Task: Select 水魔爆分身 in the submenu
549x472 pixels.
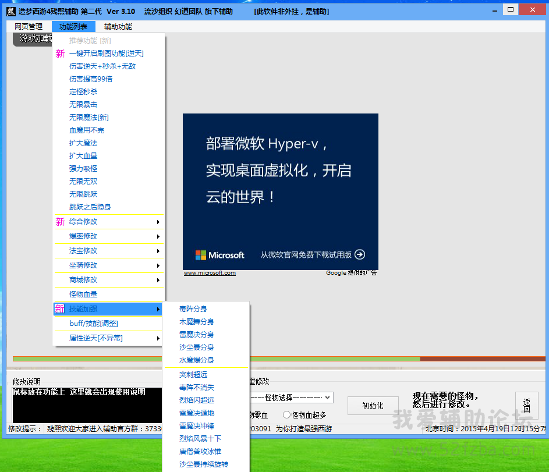Action: pos(206,360)
